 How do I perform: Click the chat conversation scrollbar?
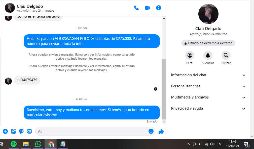164,88
